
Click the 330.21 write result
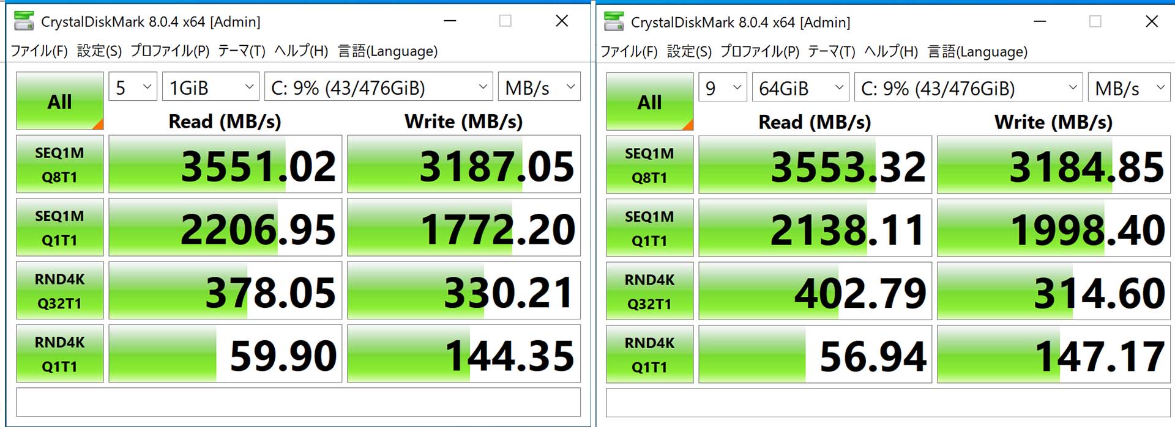pos(464,290)
